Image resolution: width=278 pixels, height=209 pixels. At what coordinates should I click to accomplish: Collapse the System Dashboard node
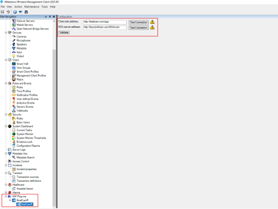pyautogui.click(x=6, y=126)
